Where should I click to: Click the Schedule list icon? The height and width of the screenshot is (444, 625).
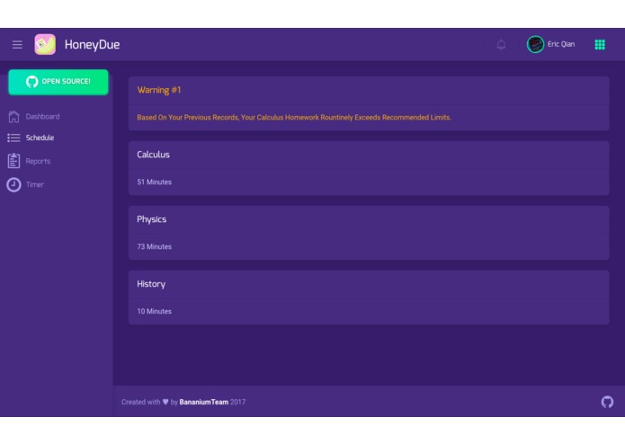13,138
